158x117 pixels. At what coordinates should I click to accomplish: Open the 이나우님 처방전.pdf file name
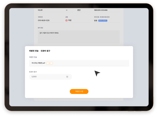pyautogui.click(x=38, y=63)
